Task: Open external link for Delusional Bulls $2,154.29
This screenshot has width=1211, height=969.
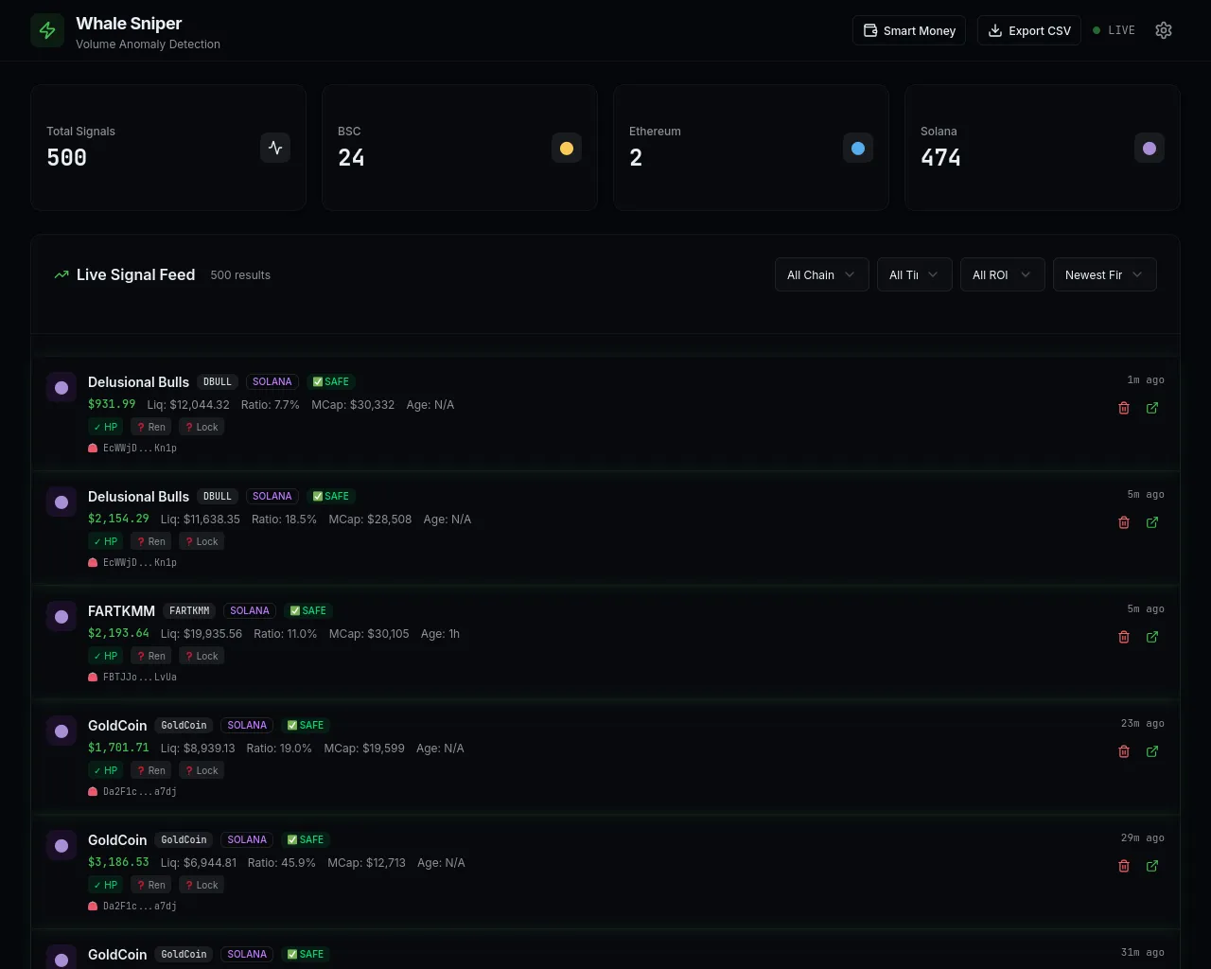Action: pyautogui.click(x=1152, y=522)
